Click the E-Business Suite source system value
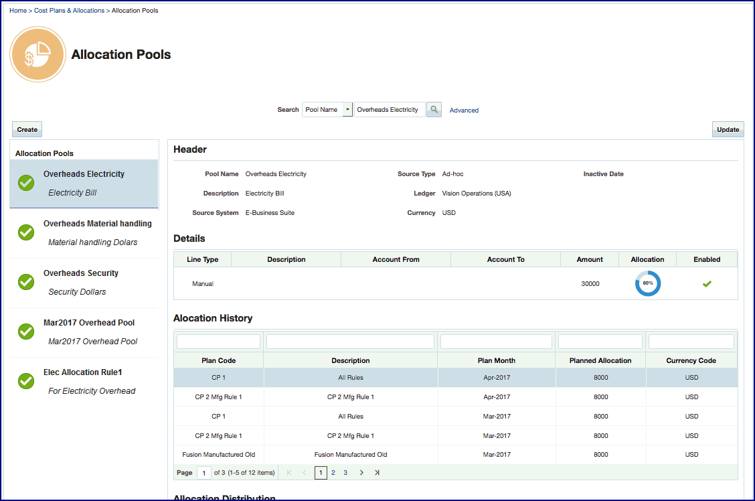Viewport: 755px width, 501px height. coord(270,212)
